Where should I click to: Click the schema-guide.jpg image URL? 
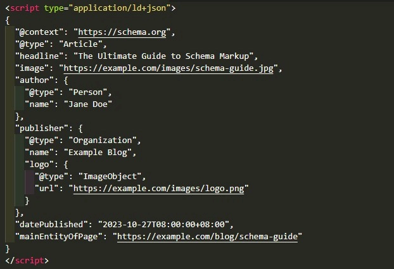click(169, 68)
